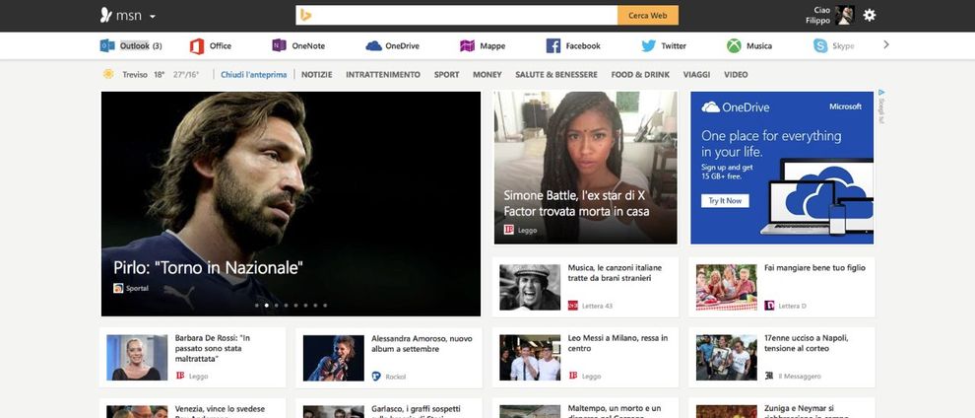
Task: Select the third carousel dot
Action: [x=276, y=306]
